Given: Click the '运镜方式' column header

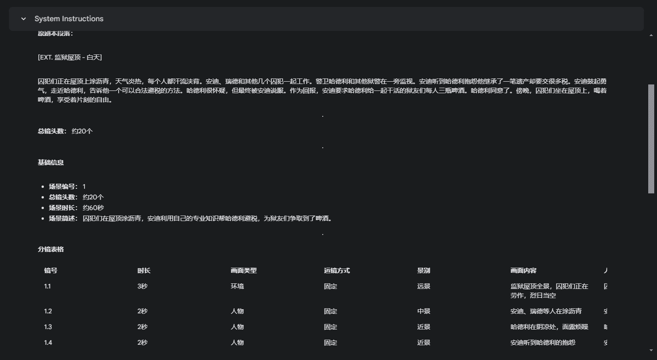Looking at the screenshot, I should (337, 270).
